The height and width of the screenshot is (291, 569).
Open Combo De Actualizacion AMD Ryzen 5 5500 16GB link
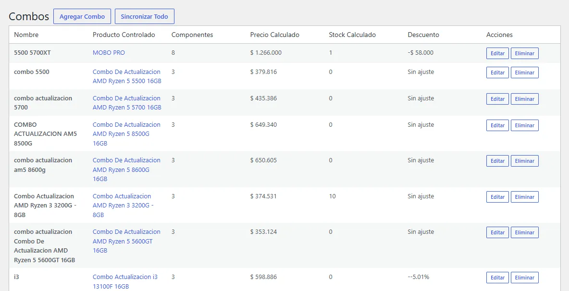point(127,76)
